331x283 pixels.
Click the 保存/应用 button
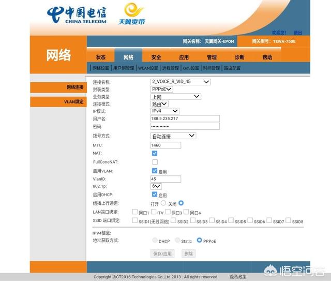coord(162,254)
